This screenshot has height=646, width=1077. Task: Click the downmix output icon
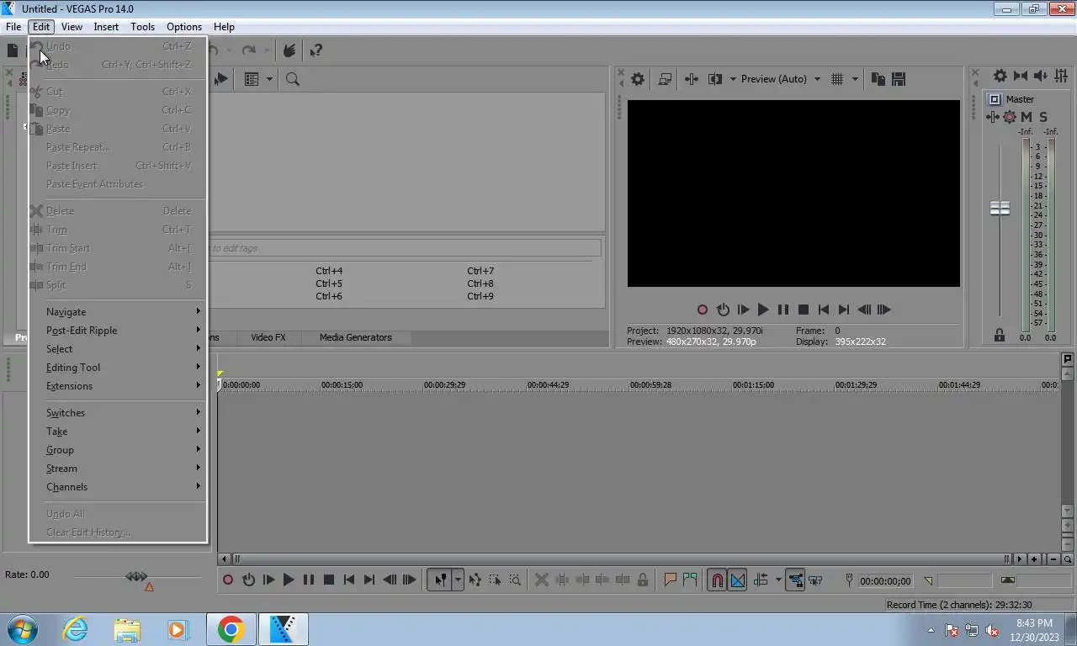click(x=1021, y=76)
